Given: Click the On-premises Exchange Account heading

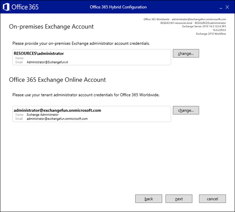Looking at the screenshot, I should click(51, 27).
